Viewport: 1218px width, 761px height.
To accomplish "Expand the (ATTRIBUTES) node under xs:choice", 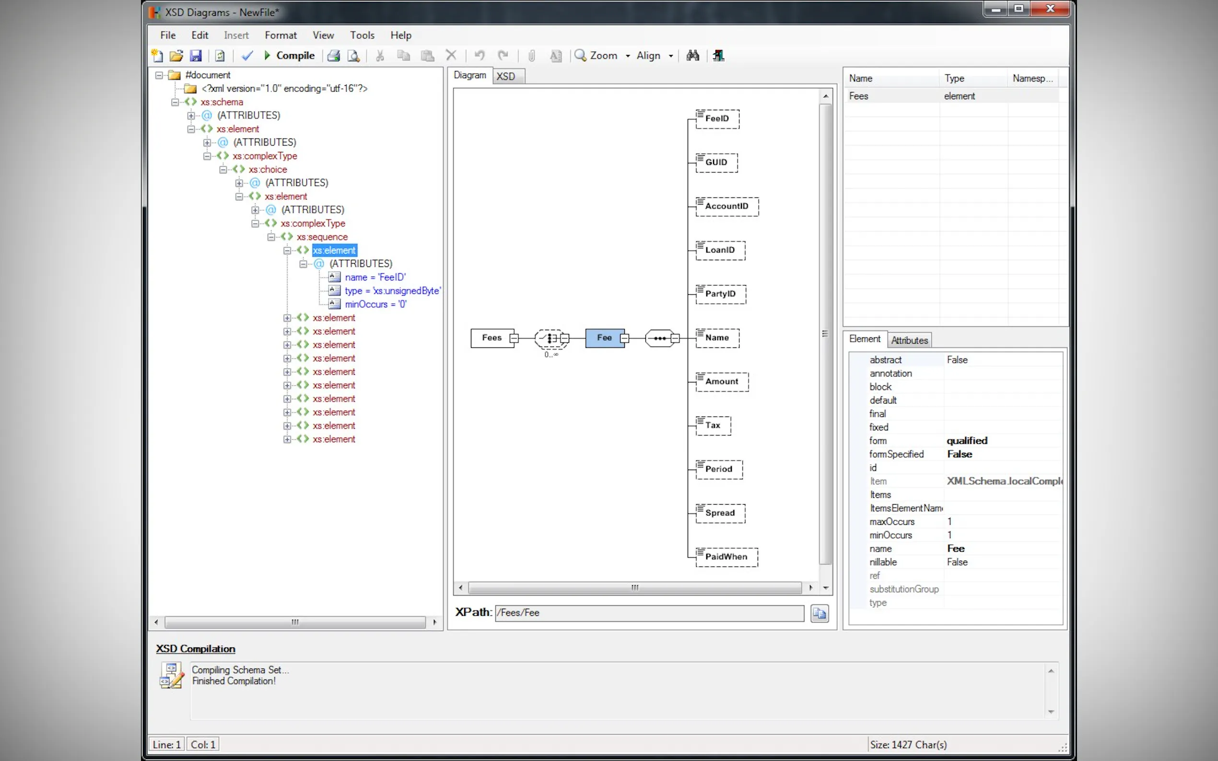I will coord(240,183).
